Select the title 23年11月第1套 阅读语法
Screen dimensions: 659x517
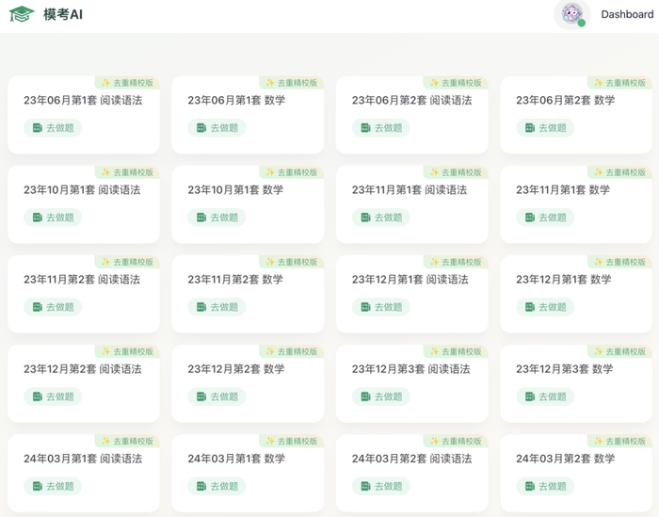coord(410,189)
